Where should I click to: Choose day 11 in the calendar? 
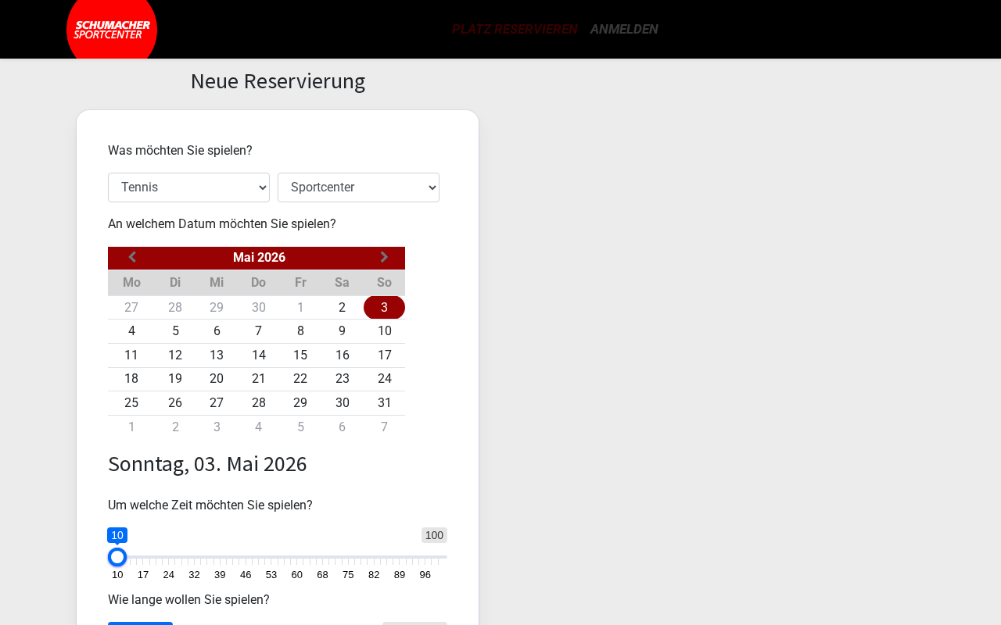[131, 355]
